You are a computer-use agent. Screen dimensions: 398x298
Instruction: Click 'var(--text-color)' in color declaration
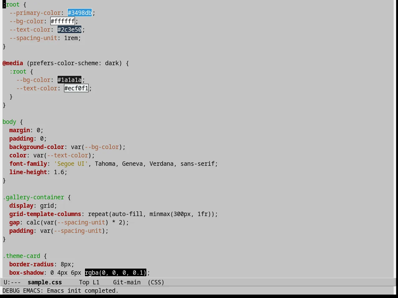click(62, 155)
